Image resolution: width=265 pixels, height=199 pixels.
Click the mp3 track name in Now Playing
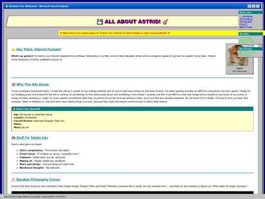[x=249, y=53]
